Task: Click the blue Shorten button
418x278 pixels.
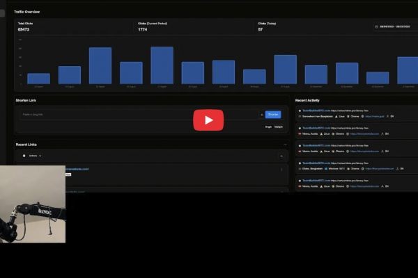Action: click(x=273, y=115)
